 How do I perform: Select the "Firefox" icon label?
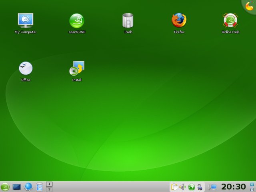click(179, 32)
